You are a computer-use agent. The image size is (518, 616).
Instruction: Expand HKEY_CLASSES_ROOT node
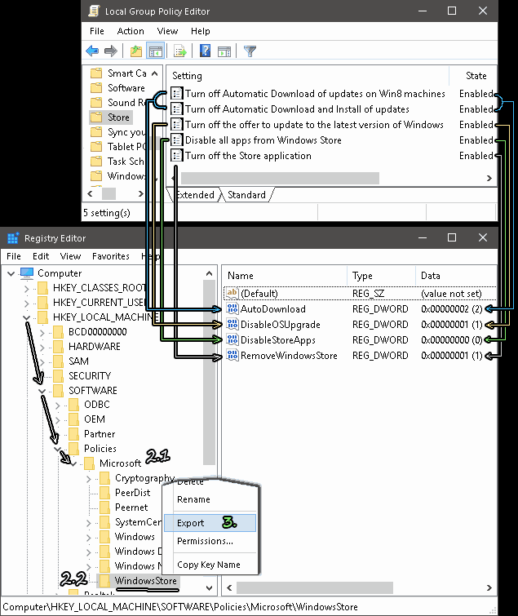[26, 288]
